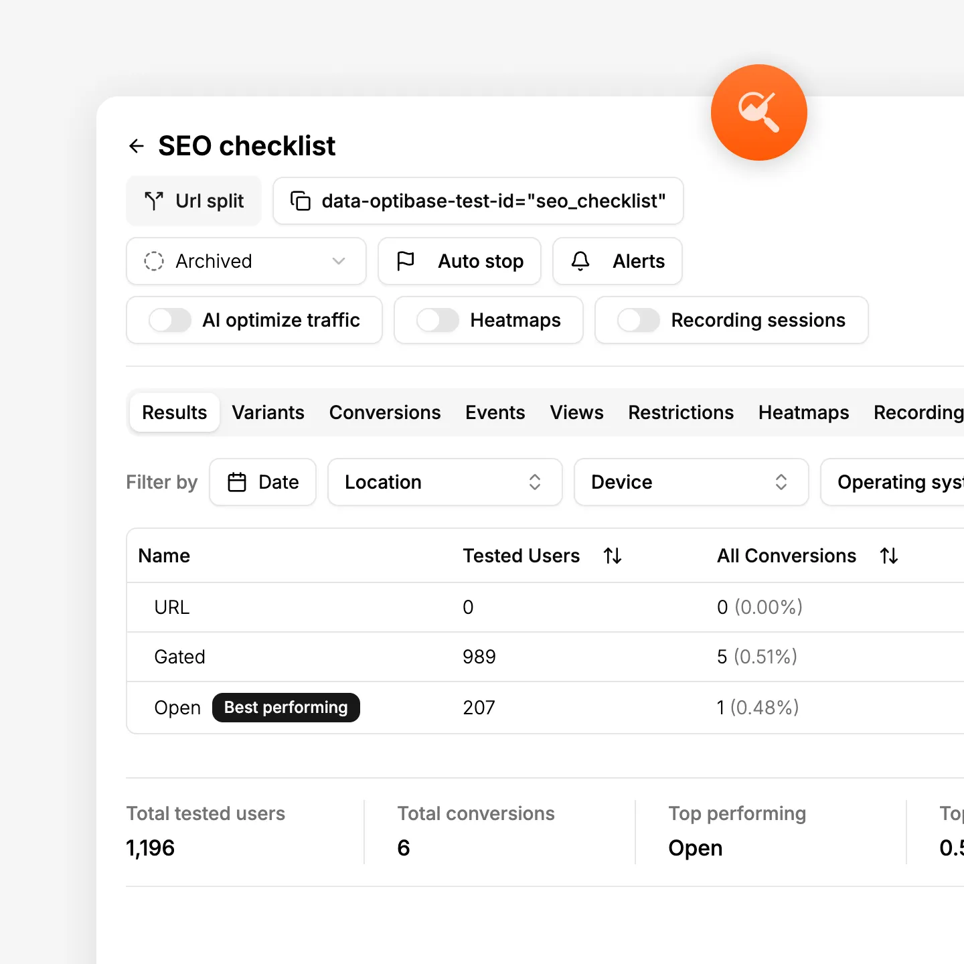Select the Open variant row name
This screenshot has width=964, height=964.
(177, 708)
